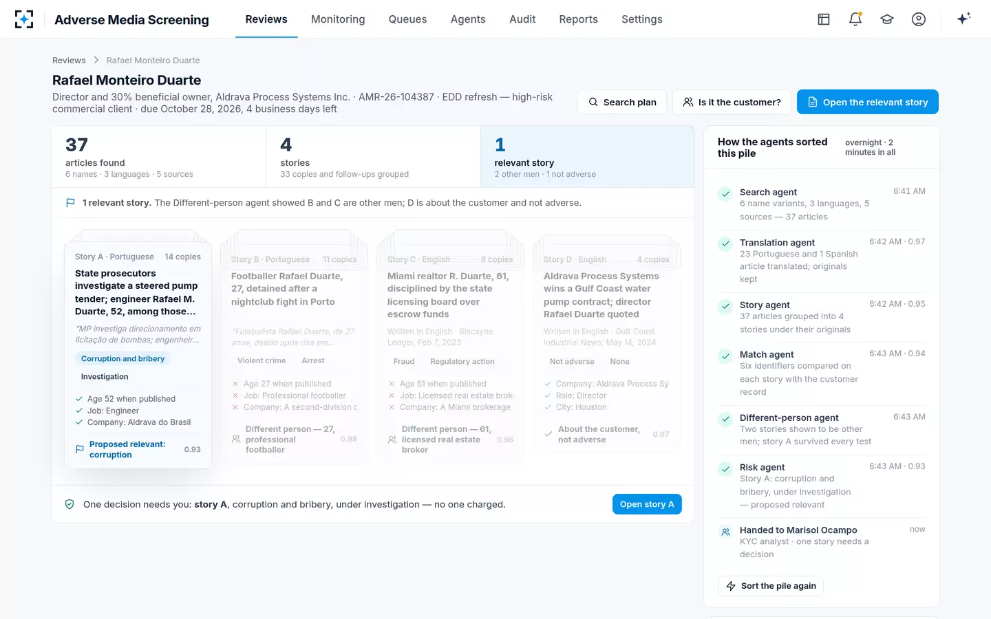Go to the Queues tab
The height and width of the screenshot is (619, 991).
tap(407, 19)
